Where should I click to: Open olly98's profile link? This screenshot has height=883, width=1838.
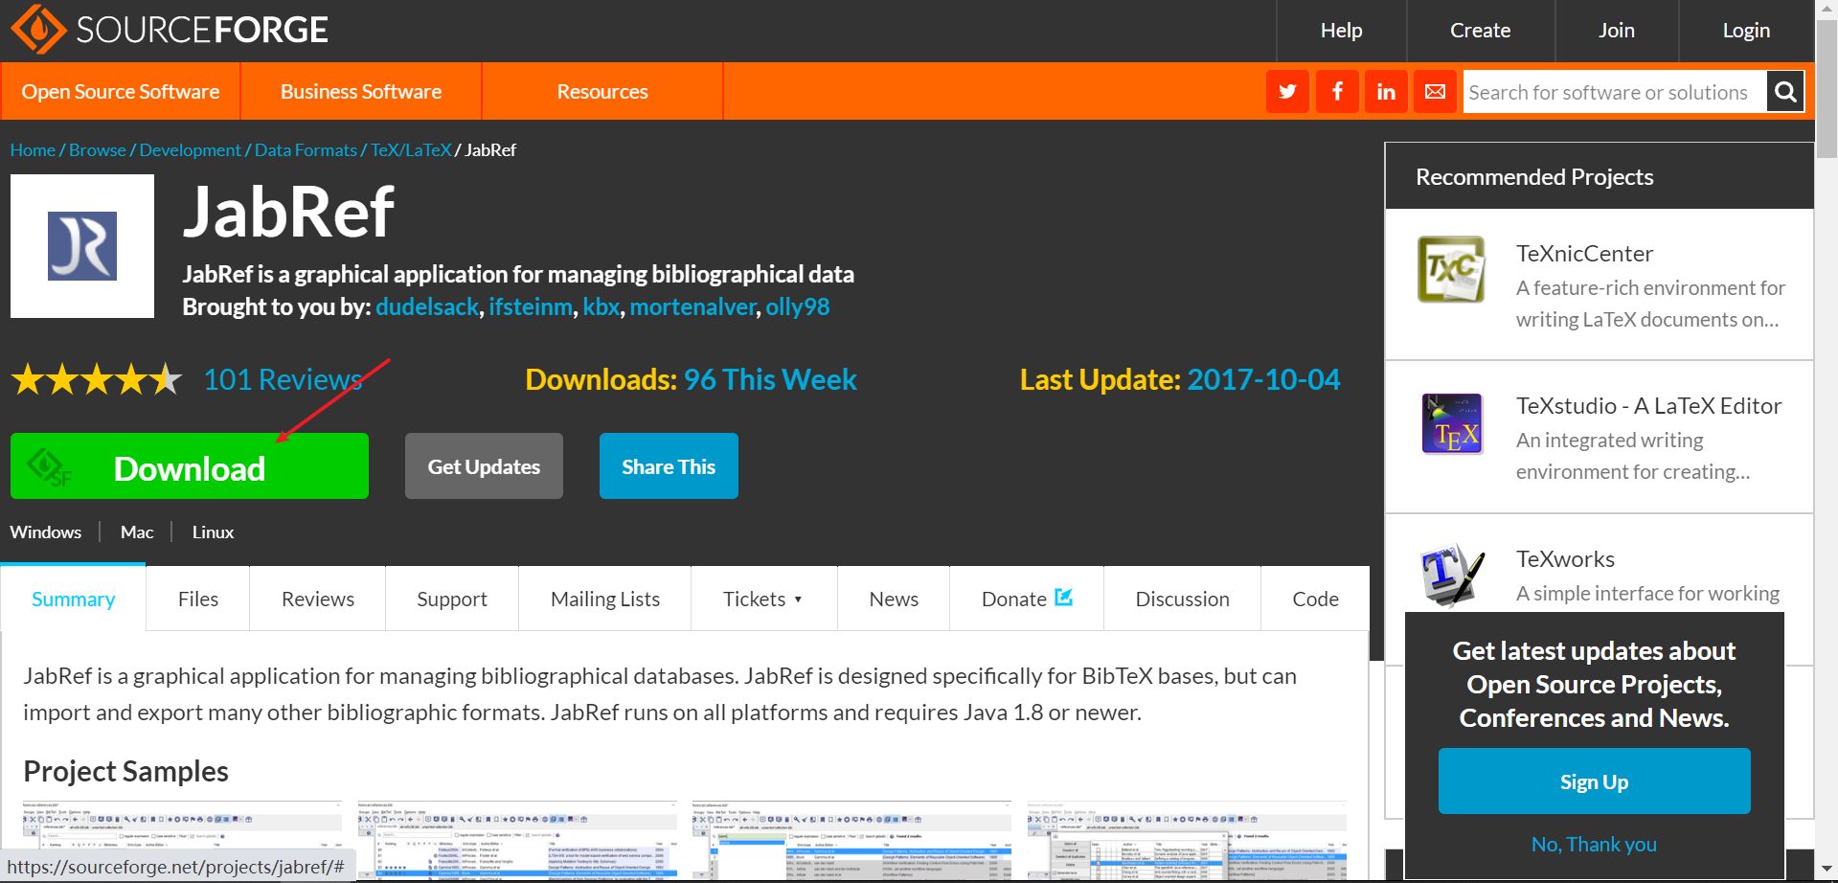798,306
